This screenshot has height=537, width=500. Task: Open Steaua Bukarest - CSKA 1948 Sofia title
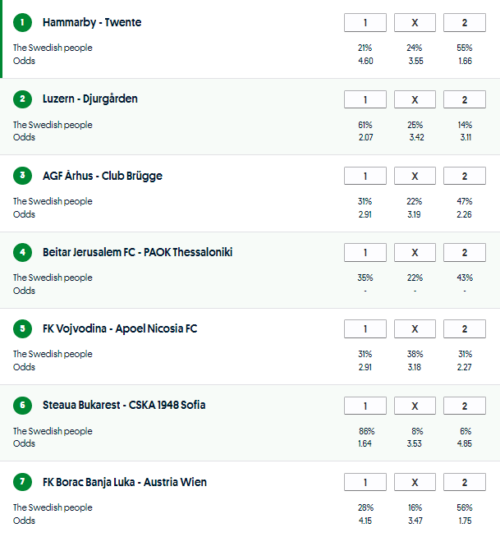click(x=124, y=406)
